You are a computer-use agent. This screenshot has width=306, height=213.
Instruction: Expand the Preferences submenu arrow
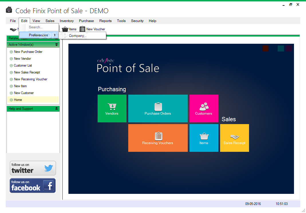pyautogui.click(x=55, y=35)
